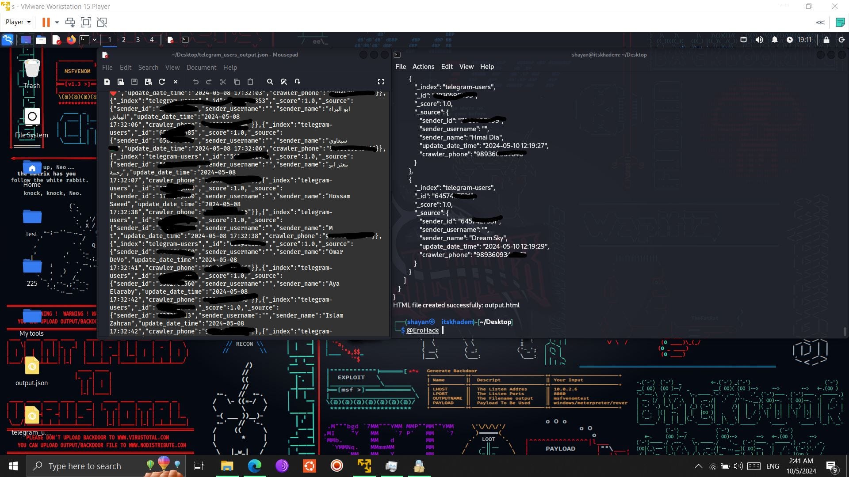Open the Player menu dropdown
The image size is (849, 477).
[18, 22]
